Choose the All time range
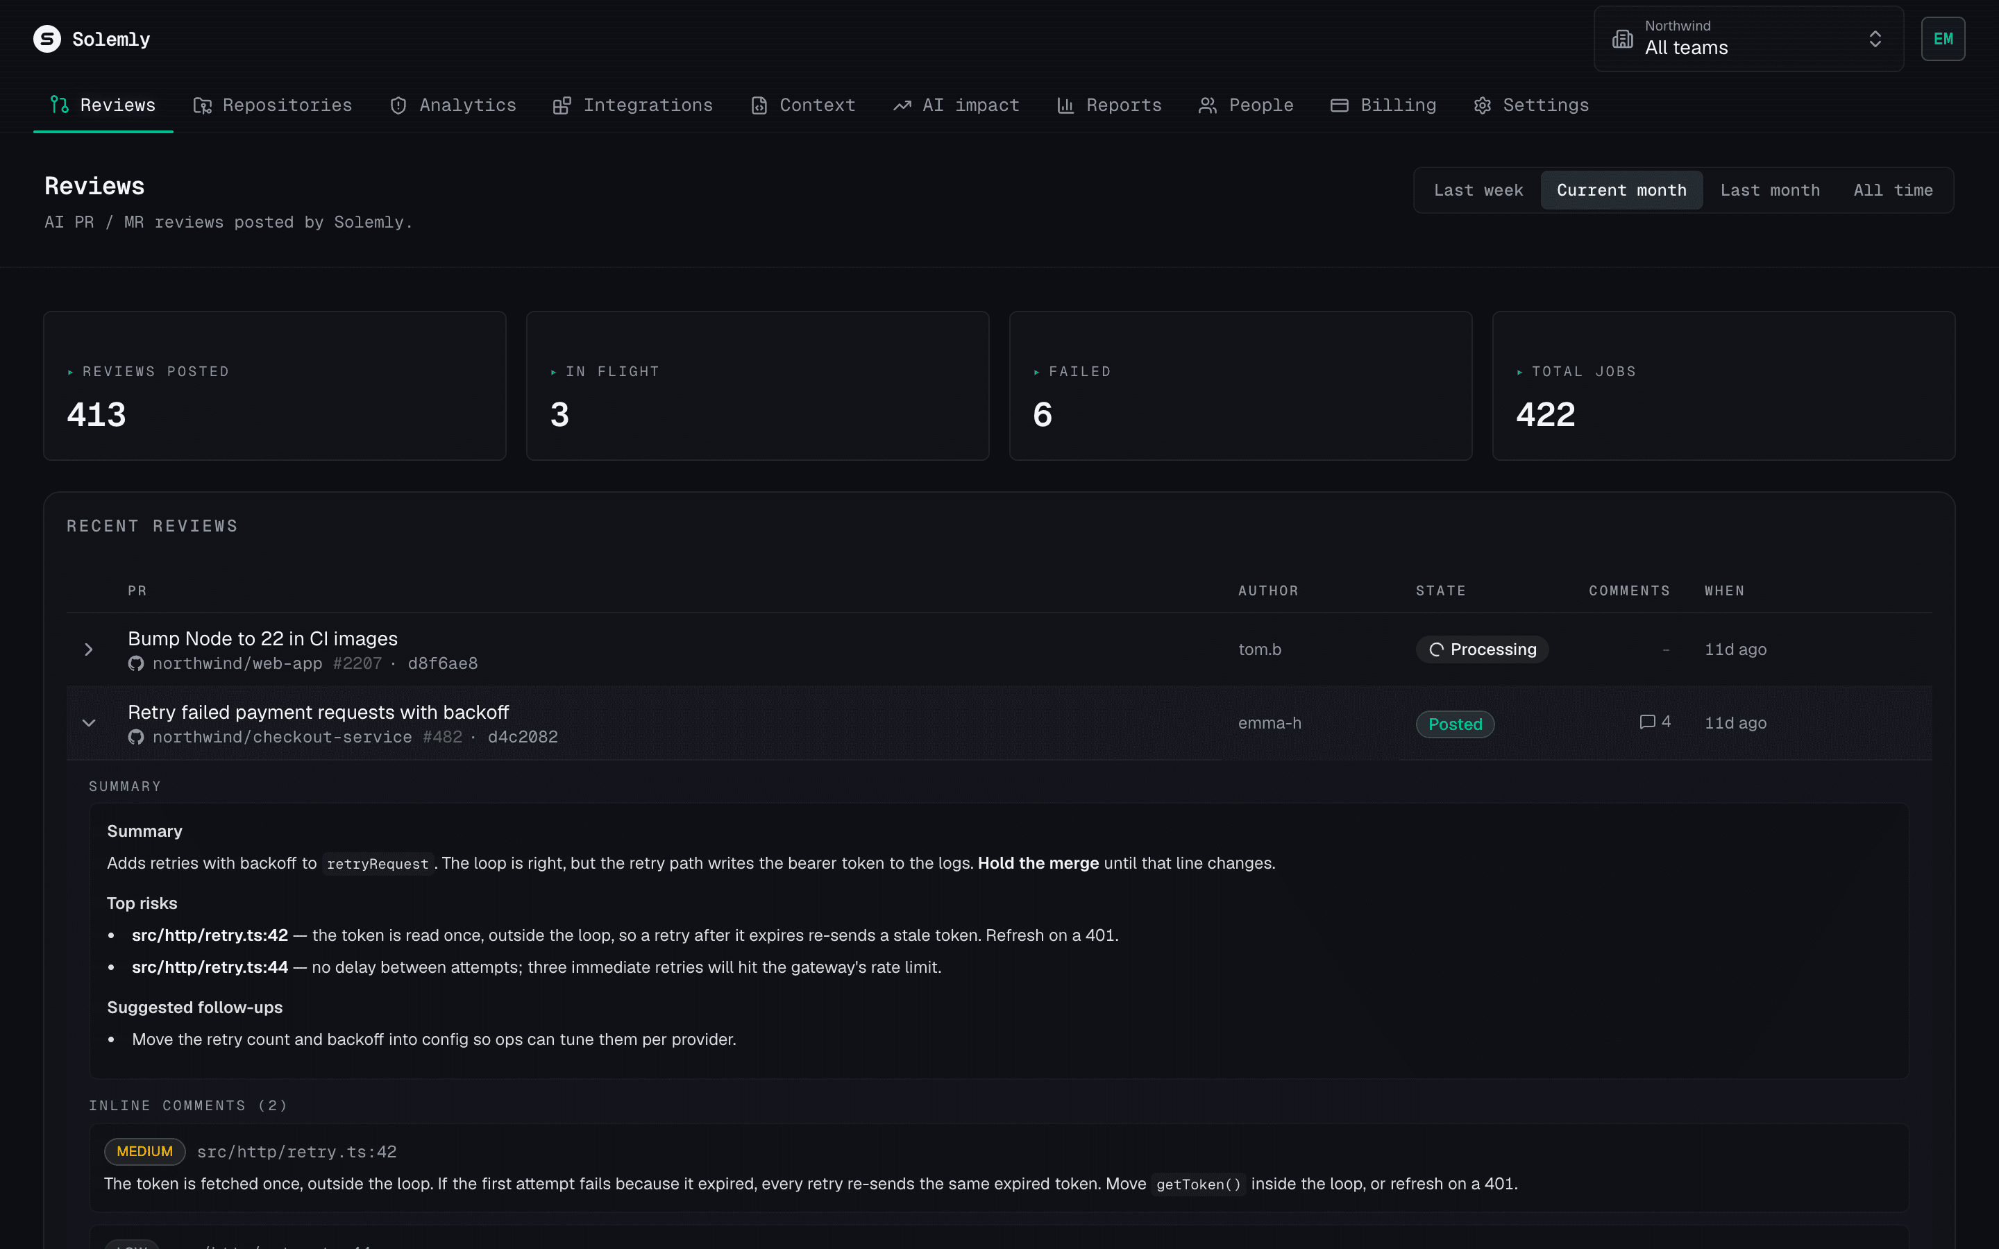Image resolution: width=1999 pixels, height=1249 pixels. pos(1892,190)
